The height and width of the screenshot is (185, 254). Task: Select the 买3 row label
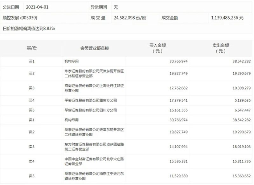point(32,88)
